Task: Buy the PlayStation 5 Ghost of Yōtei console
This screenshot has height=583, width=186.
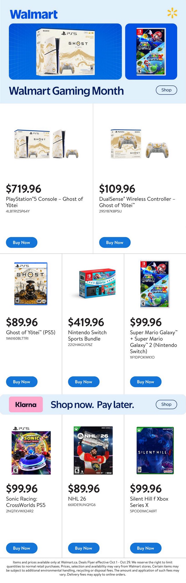Action: [22, 243]
